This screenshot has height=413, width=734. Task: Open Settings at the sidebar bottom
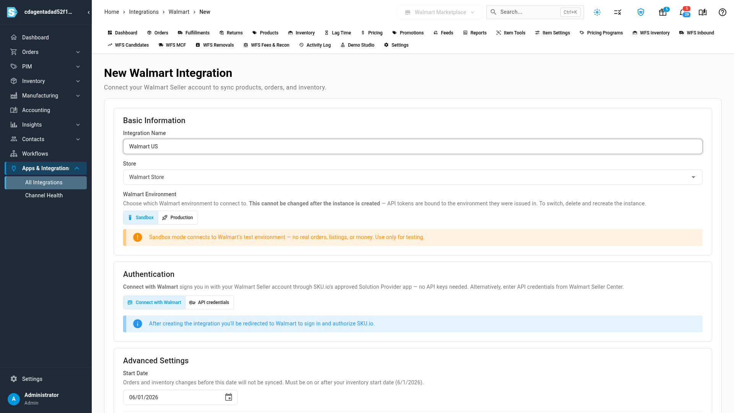click(46, 379)
